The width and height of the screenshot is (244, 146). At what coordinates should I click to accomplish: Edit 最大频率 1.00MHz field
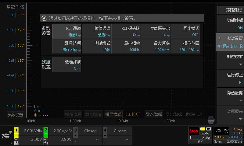156,46
